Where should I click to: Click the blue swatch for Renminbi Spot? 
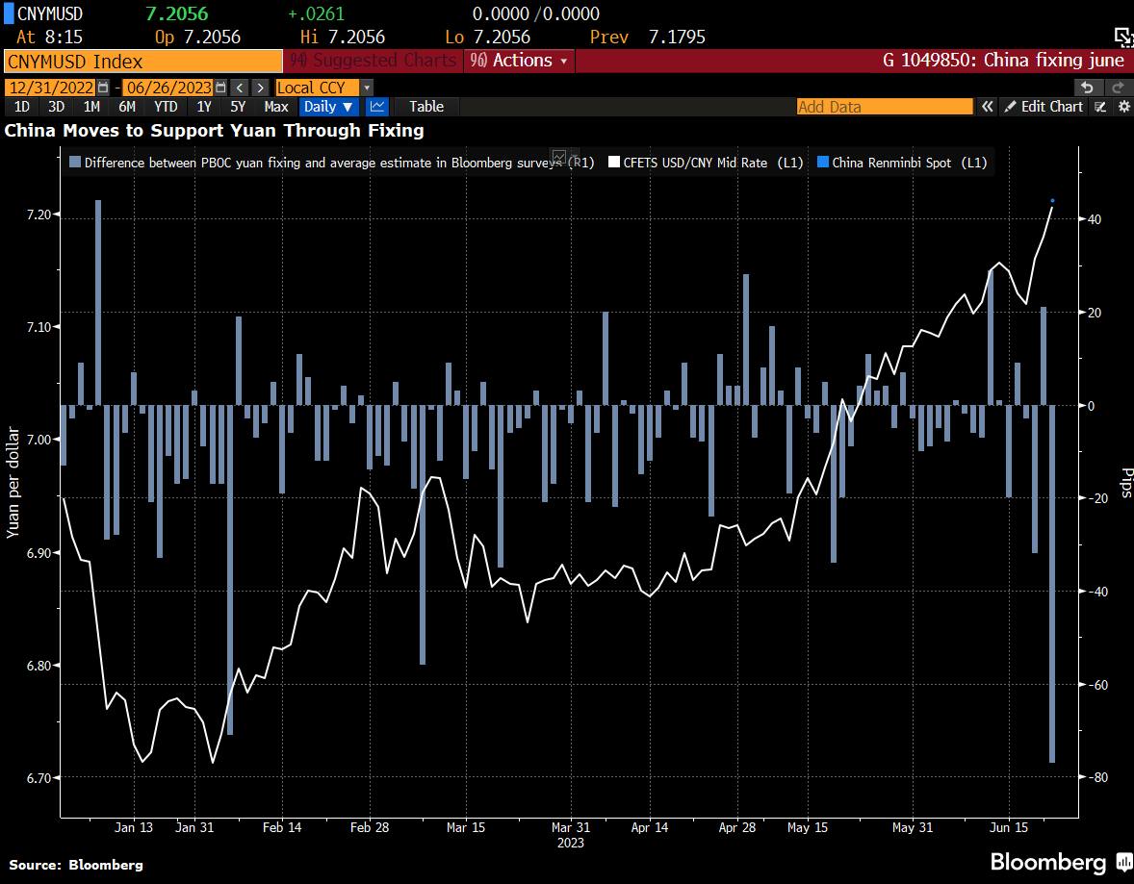pyautogui.click(x=822, y=163)
